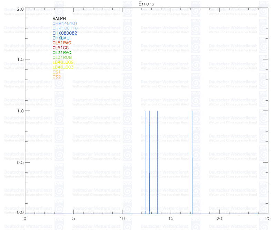Screen dimensions: 276x230
Task: Select the CHM140101 legend entry
Action: [65, 23]
